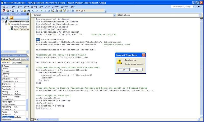Select the RecordSource property row
Viewport: 204px width, 122px height.
click(x=14, y=117)
